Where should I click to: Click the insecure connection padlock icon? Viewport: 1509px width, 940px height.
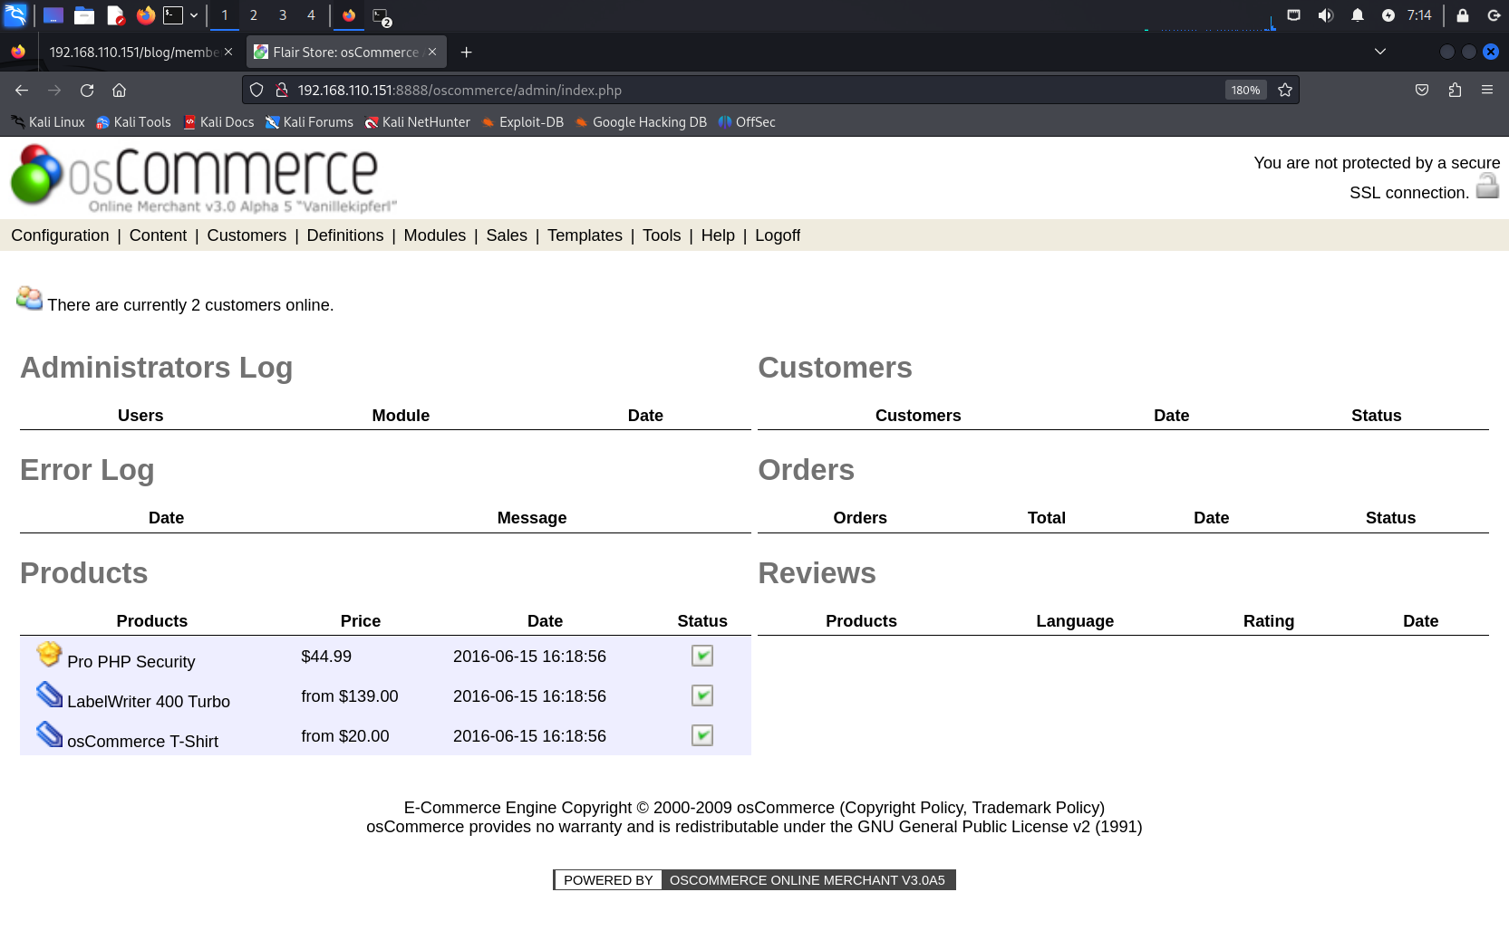point(282,91)
